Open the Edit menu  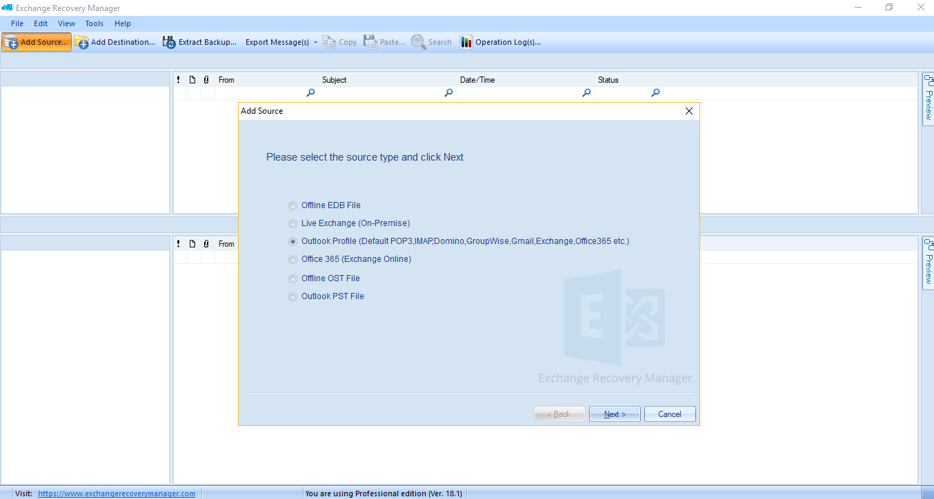pos(41,23)
